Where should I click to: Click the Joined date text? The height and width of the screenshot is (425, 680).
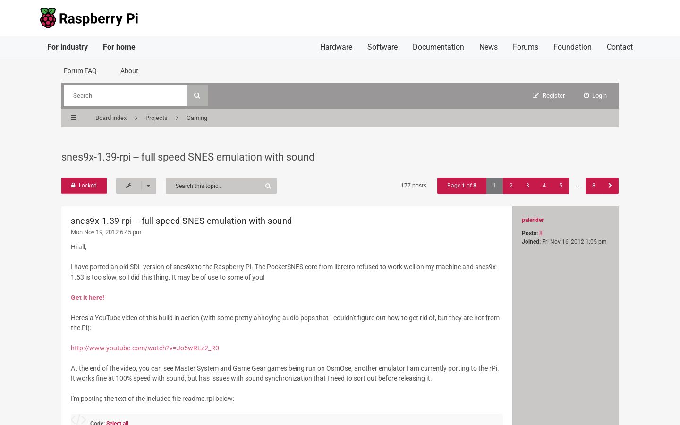(x=564, y=242)
